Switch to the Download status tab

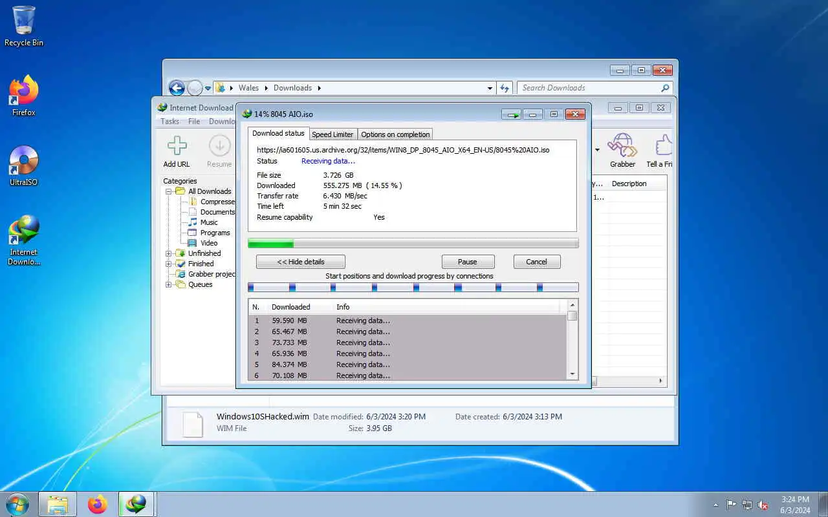coord(278,133)
